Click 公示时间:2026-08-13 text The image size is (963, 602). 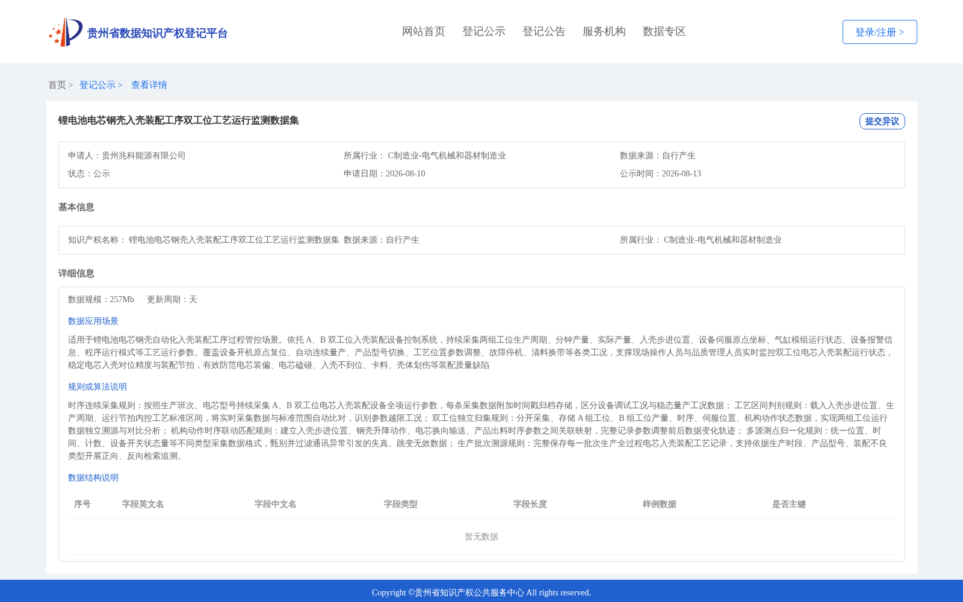click(x=660, y=173)
